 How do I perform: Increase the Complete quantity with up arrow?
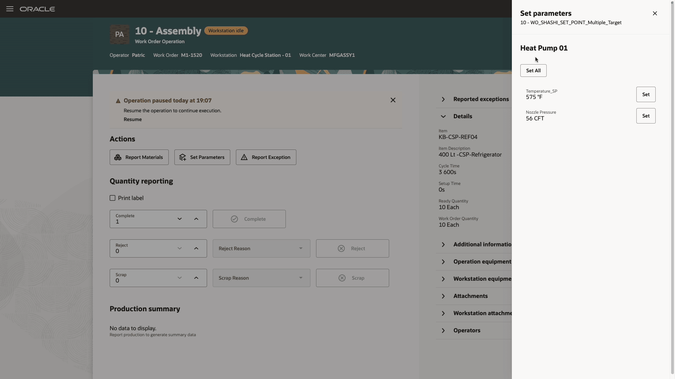pyautogui.click(x=196, y=219)
